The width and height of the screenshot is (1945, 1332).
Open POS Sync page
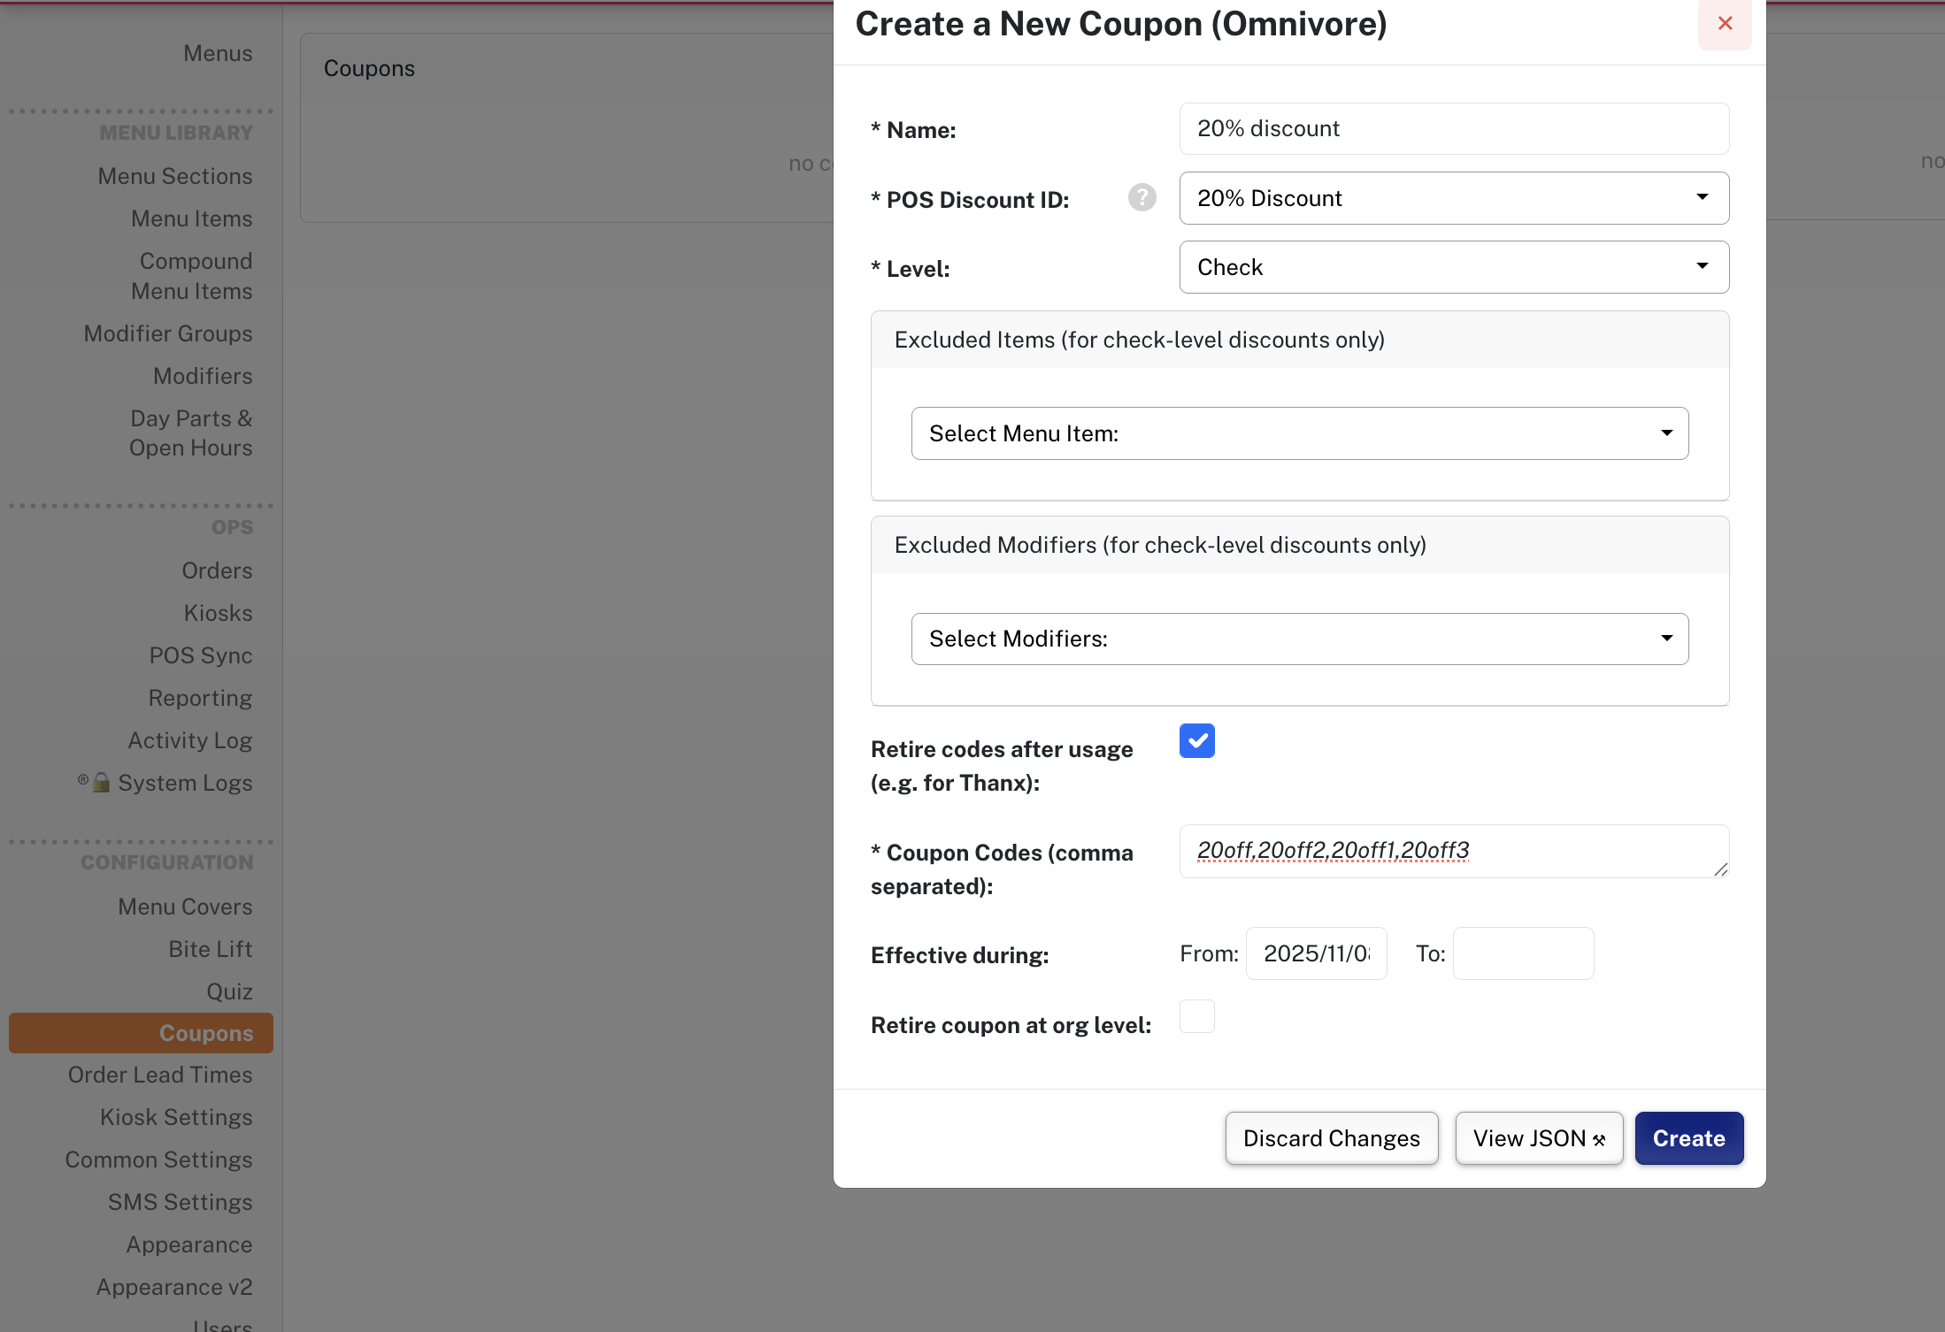201,655
